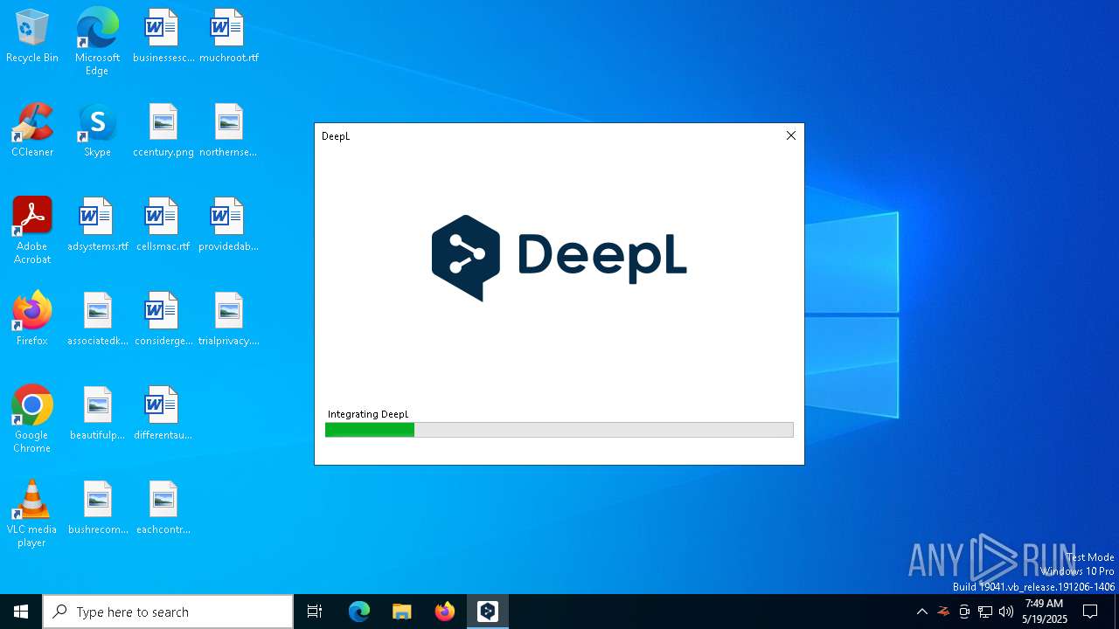Open the Windows Start menu

pos(21,612)
